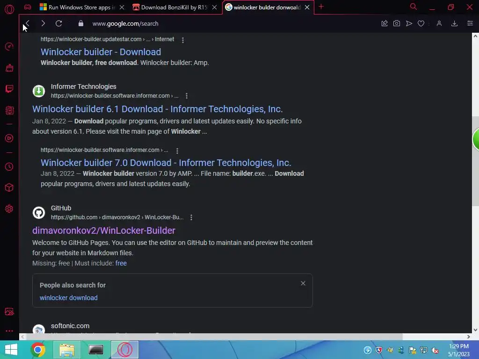The image size is (479, 359).
Task: Click the vertical scrollbar thumb
Action: click(475, 161)
